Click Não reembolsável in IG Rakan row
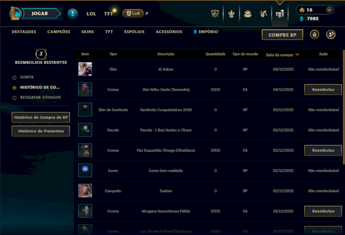 pyautogui.click(x=323, y=69)
